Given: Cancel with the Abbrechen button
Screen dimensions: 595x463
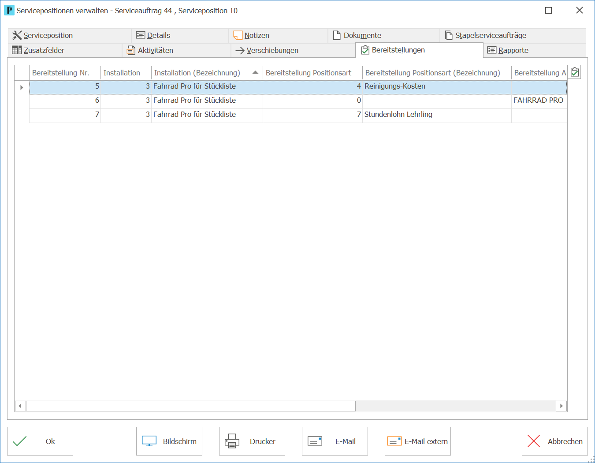Looking at the screenshot, I should (555, 441).
